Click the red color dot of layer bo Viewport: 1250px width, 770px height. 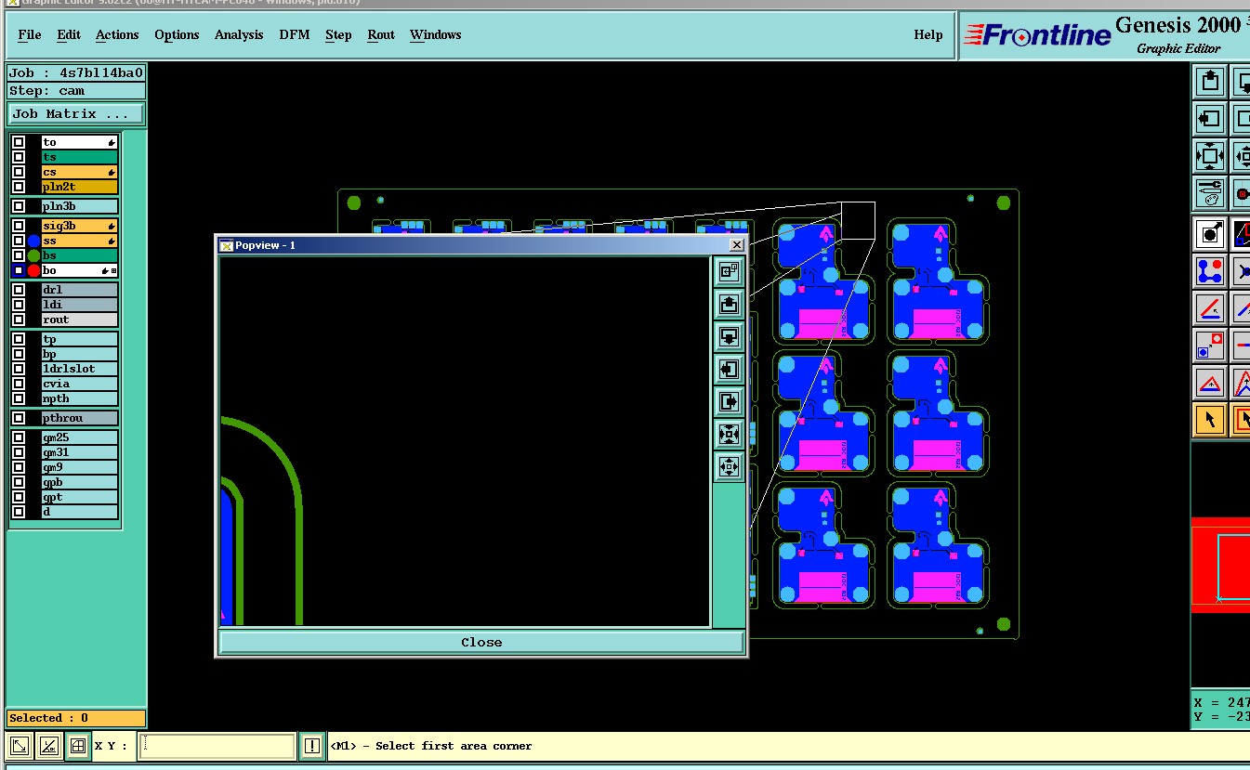(x=33, y=270)
